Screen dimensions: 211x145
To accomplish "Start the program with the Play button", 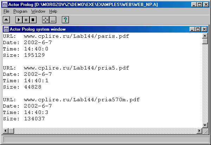I will pos(19,20).
